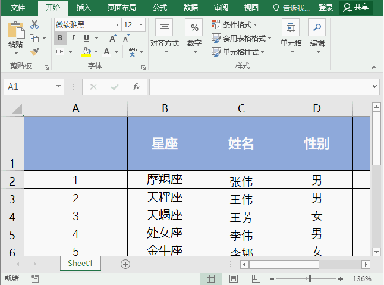Image resolution: width=384 pixels, height=285 pixels.
Task: Add a new sheet with plus button
Action: click(x=125, y=264)
